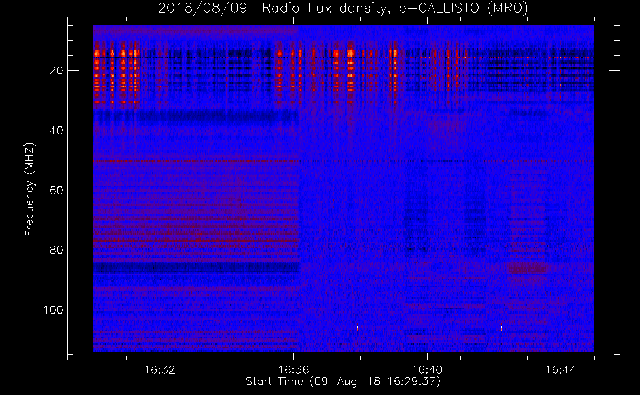Screen dimensions: 640x395
Task: Click the '16:36' time tick label
Action: coord(293,370)
